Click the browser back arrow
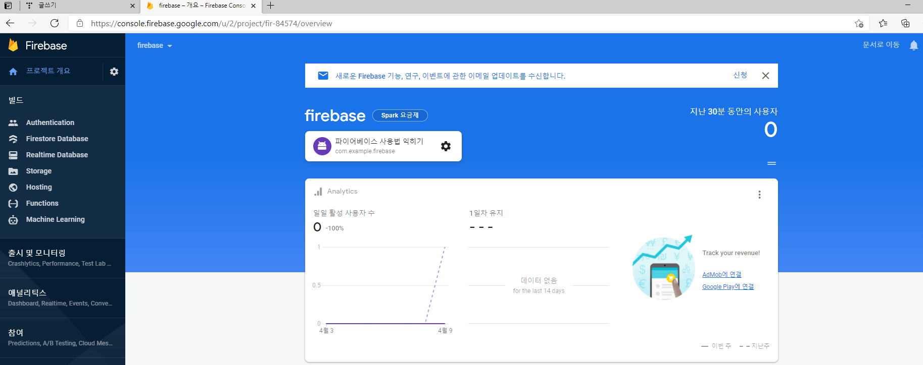923x365 pixels. 10,23
